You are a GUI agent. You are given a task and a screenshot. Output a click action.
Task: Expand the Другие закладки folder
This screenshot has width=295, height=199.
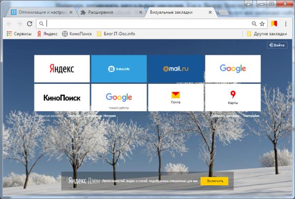point(267,34)
